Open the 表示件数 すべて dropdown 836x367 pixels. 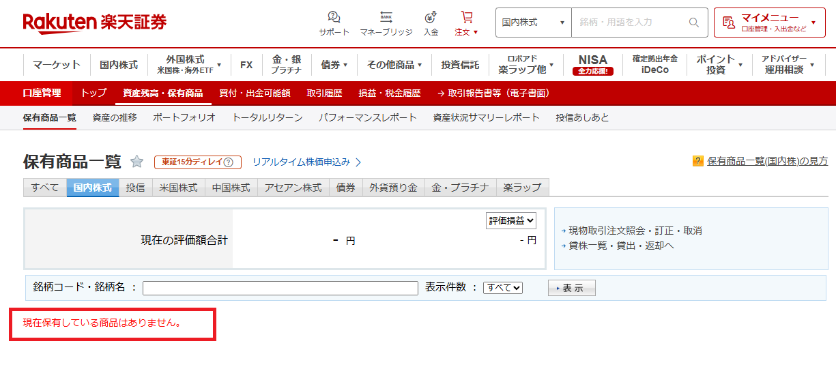click(502, 288)
